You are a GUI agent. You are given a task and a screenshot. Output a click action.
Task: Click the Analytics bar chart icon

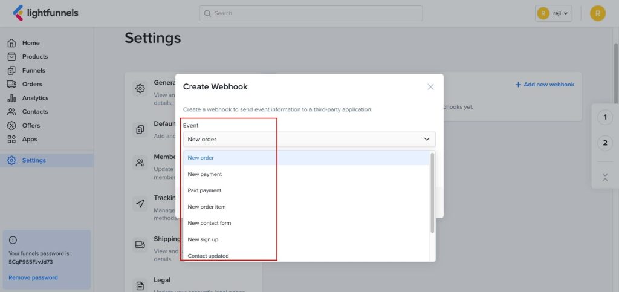coord(12,98)
